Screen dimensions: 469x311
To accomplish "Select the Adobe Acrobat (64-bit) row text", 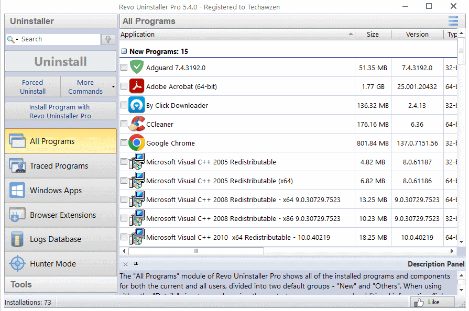I will pos(181,86).
